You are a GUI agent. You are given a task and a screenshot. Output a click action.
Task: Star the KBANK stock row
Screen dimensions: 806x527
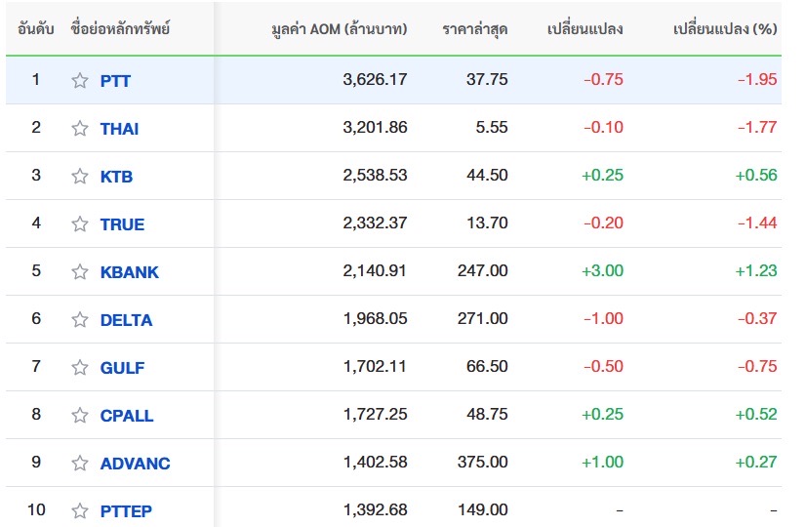point(80,271)
